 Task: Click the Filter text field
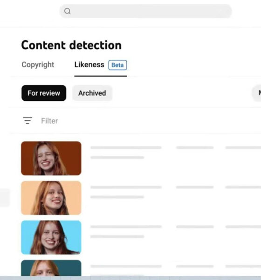click(49, 121)
